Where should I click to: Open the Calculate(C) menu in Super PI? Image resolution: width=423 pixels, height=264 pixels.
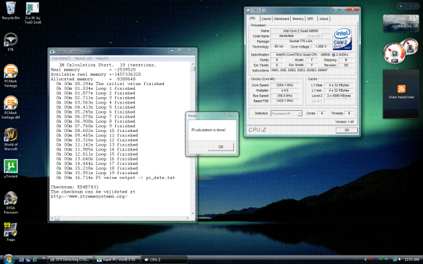(x=61, y=58)
